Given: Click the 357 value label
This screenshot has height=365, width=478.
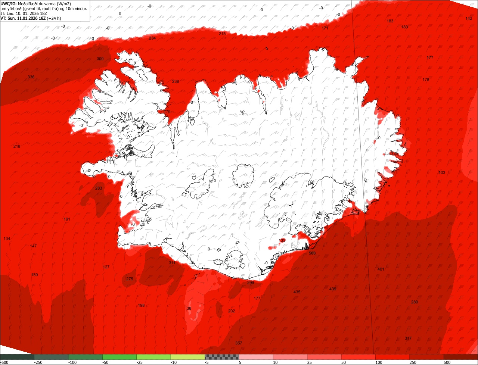Looking at the screenshot, I should coord(239,343).
